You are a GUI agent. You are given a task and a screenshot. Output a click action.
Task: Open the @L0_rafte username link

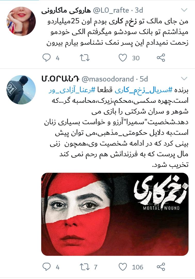(x=111, y=10)
